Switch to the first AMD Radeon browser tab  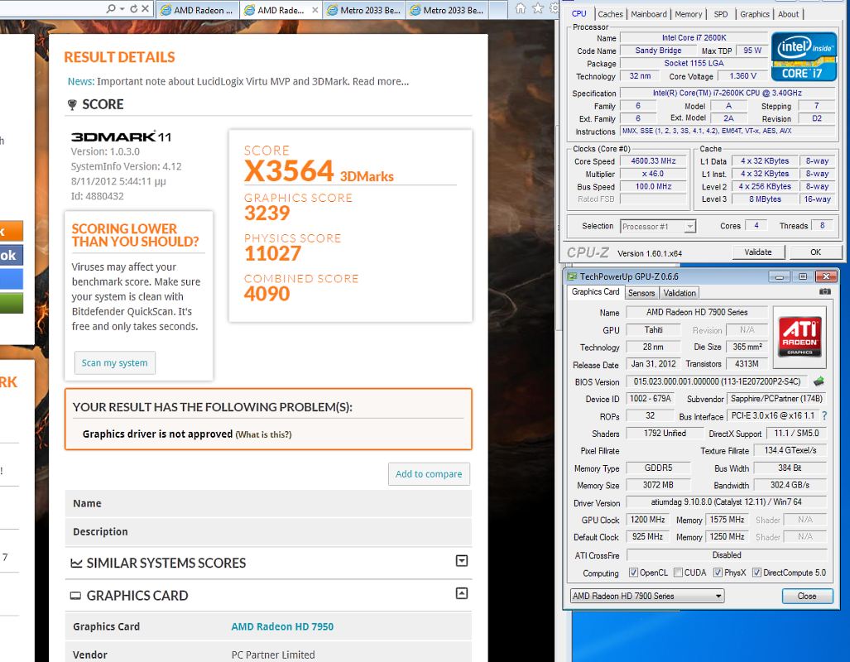[198, 10]
